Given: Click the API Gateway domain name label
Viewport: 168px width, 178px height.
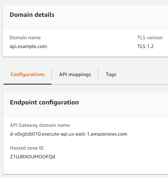Looking at the screenshot, I should point(40,125).
